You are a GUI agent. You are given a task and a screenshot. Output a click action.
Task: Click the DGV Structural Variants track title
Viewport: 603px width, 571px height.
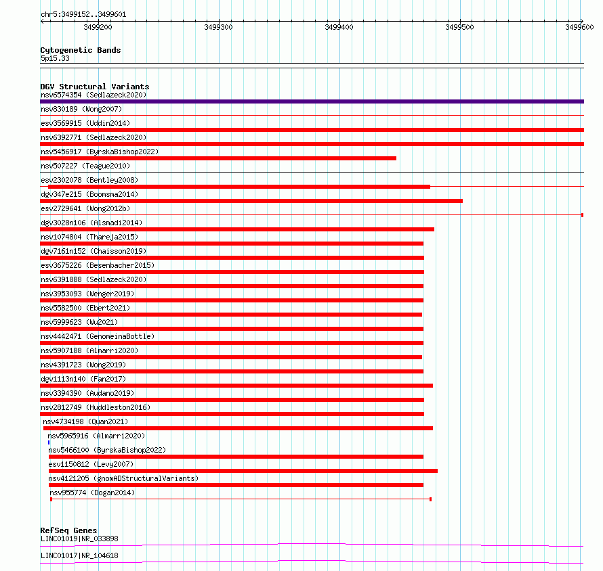point(95,87)
